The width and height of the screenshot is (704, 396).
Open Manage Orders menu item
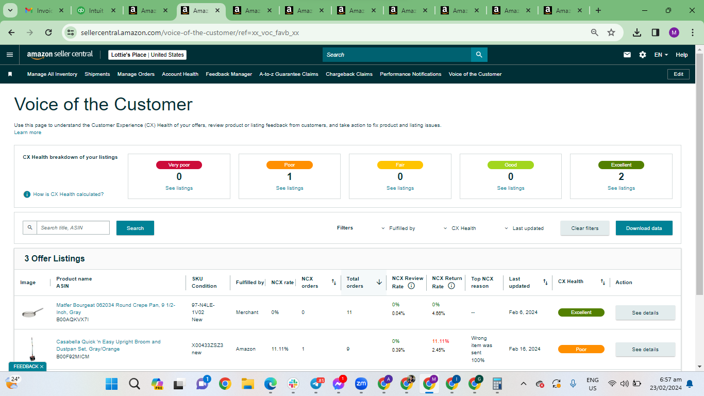[x=136, y=74]
